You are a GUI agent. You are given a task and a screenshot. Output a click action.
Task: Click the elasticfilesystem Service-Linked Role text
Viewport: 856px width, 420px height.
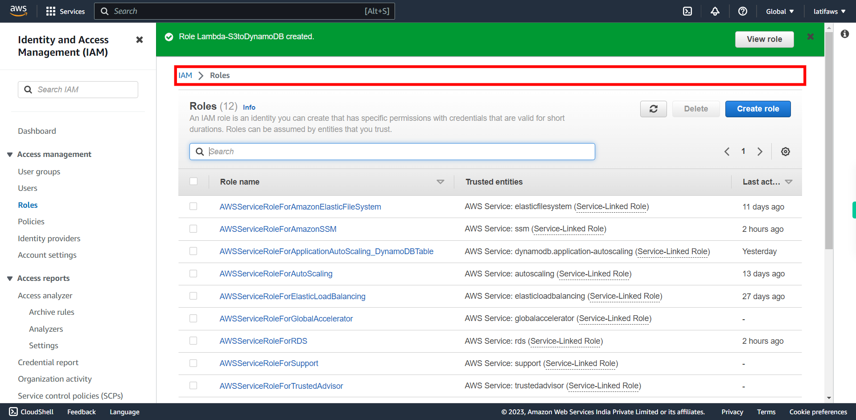pos(611,206)
